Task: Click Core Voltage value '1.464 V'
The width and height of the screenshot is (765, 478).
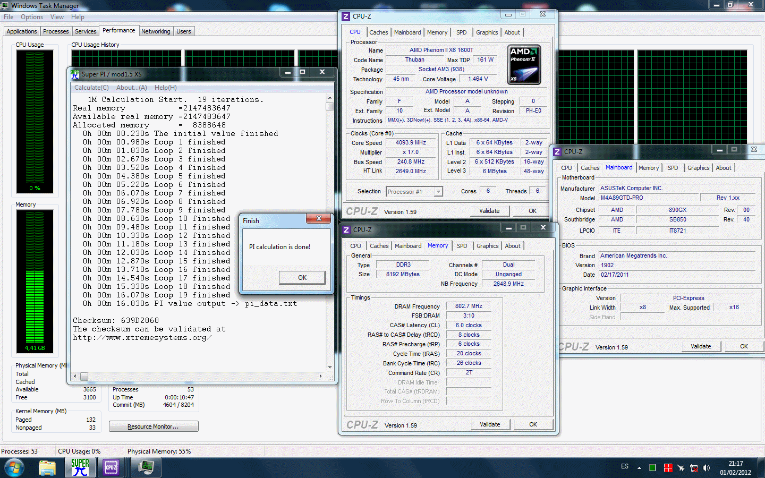Action: 478,79
